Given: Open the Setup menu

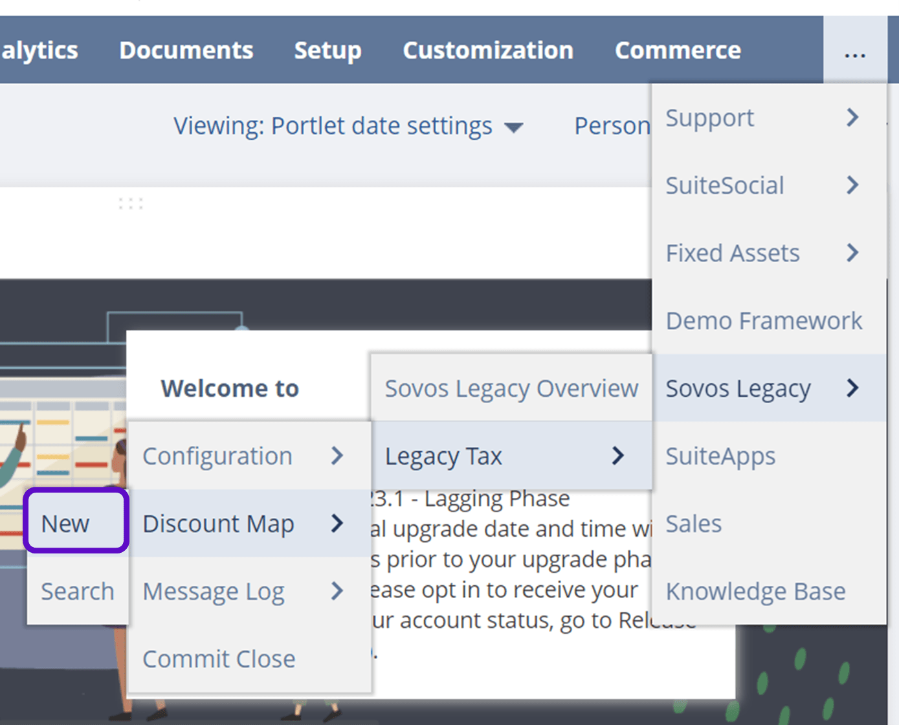Looking at the screenshot, I should 327,50.
